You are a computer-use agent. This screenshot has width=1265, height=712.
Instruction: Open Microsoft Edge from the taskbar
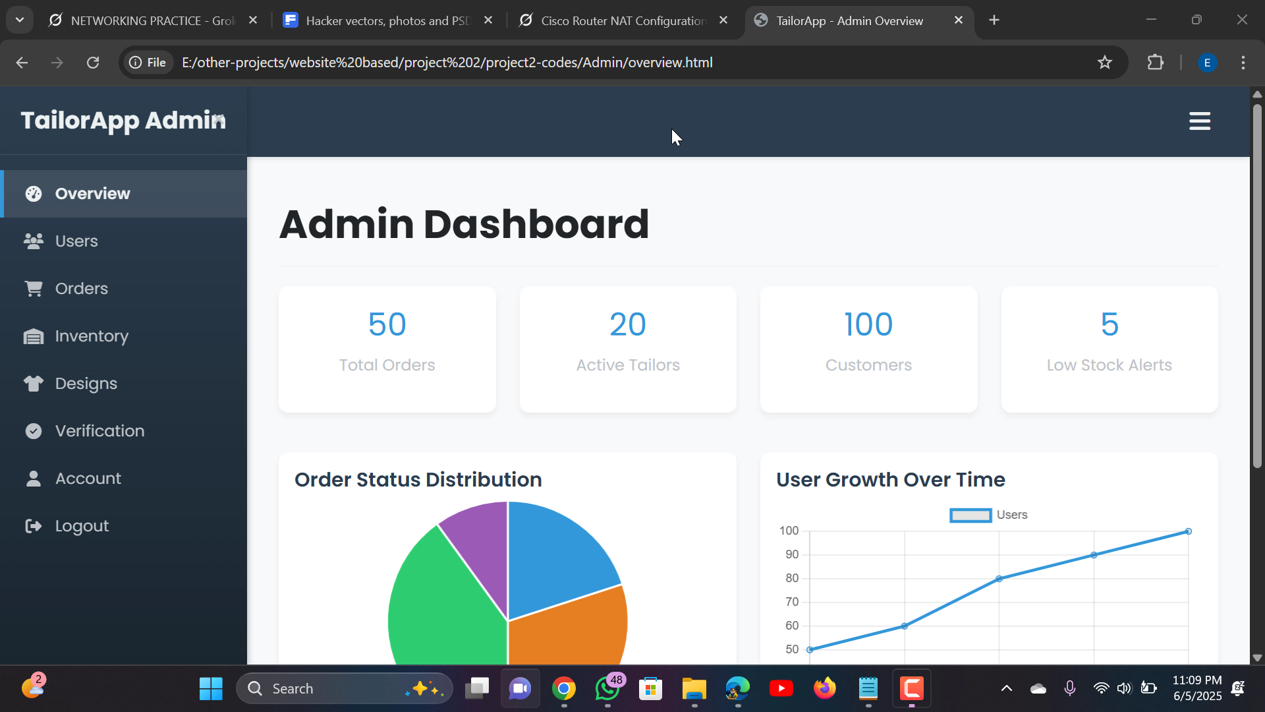pyautogui.click(x=738, y=689)
